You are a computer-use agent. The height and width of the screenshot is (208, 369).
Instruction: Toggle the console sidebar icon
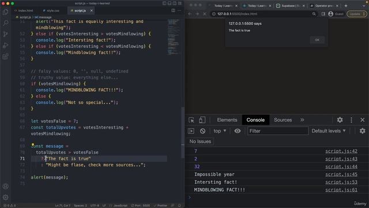(191, 131)
